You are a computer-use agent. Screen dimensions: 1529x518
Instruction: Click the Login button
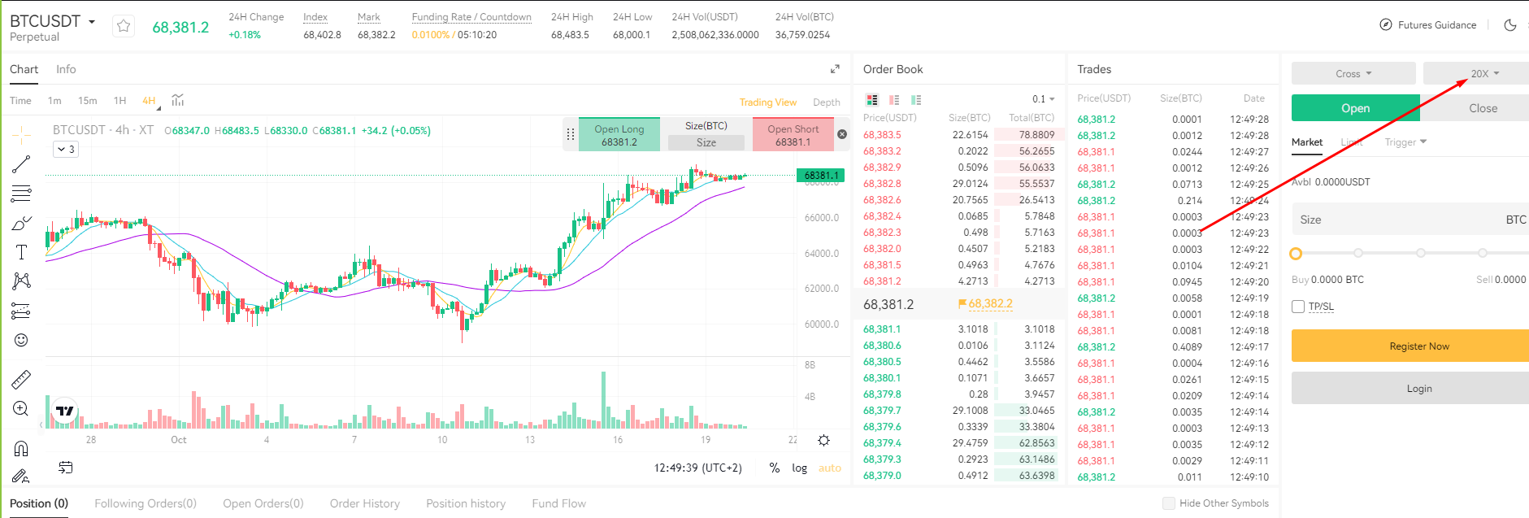click(1418, 388)
